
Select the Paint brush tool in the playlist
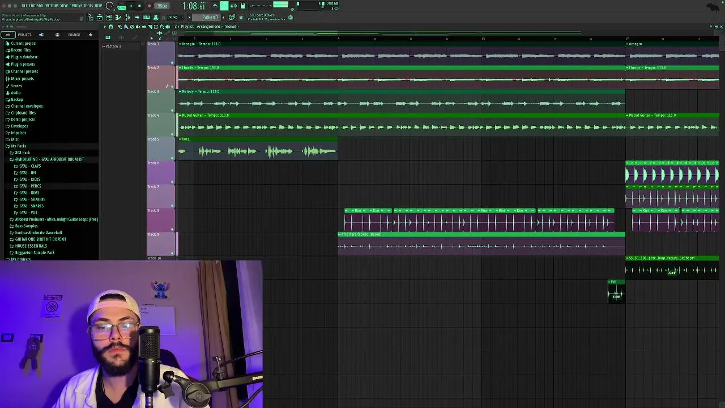click(126, 27)
